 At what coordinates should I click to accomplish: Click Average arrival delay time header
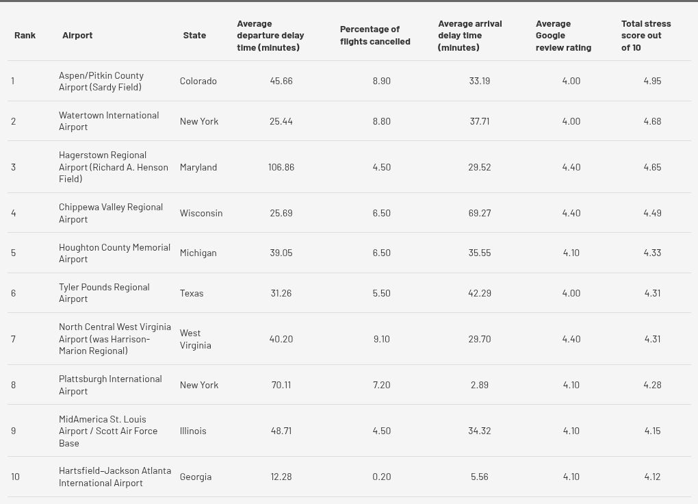(470, 36)
